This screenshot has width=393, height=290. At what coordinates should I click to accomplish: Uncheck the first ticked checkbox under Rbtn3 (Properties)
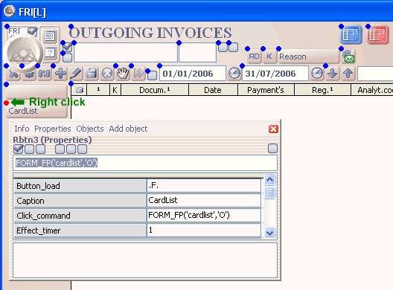[19, 149]
